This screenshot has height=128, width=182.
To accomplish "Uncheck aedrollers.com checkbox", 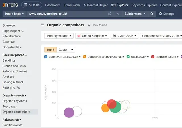I will (x=153, y=57).
